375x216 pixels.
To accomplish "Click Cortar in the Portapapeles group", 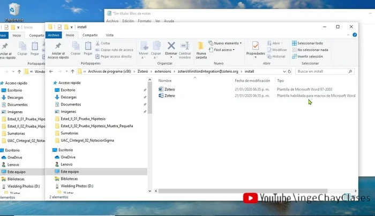I will 103,43.
